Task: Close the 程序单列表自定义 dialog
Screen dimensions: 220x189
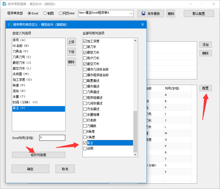Action: coord(143,25)
